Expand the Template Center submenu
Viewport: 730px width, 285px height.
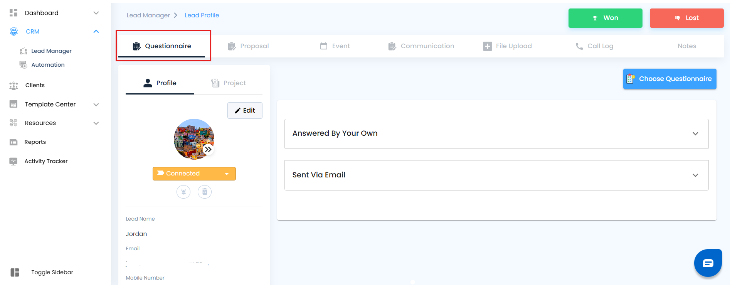tap(96, 105)
